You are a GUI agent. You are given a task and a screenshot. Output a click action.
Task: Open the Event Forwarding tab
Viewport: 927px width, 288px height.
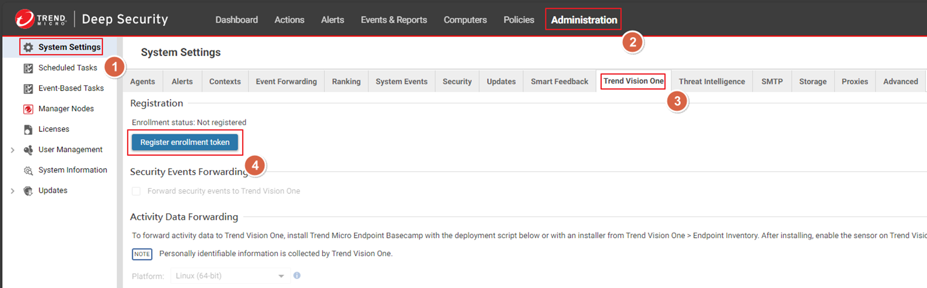[286, 81]
